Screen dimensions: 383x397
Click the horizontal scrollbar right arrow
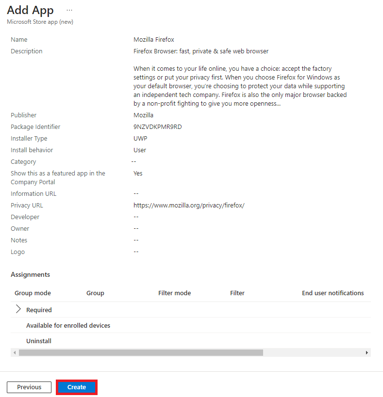click(x=367, y=353)
